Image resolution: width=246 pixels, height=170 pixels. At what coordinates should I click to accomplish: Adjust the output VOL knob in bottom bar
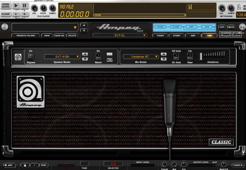(x=184, y=165)
